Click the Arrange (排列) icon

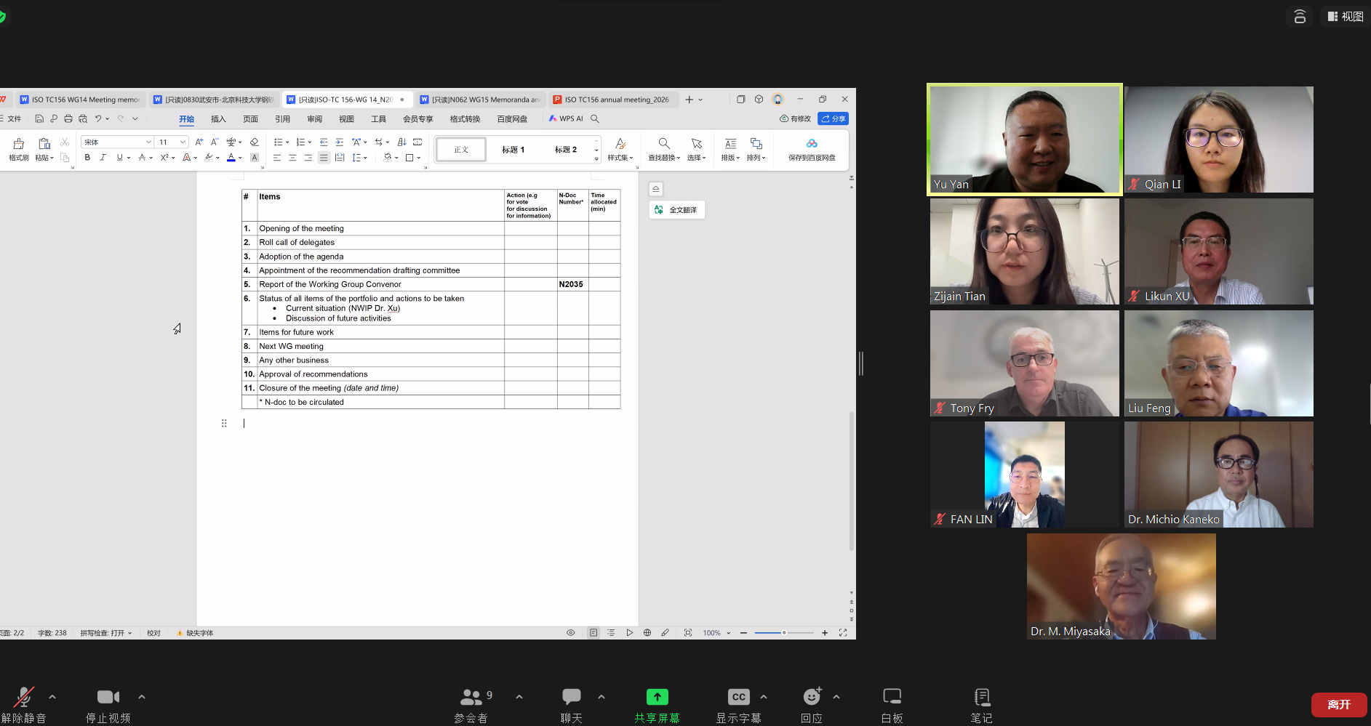[756, 143]
